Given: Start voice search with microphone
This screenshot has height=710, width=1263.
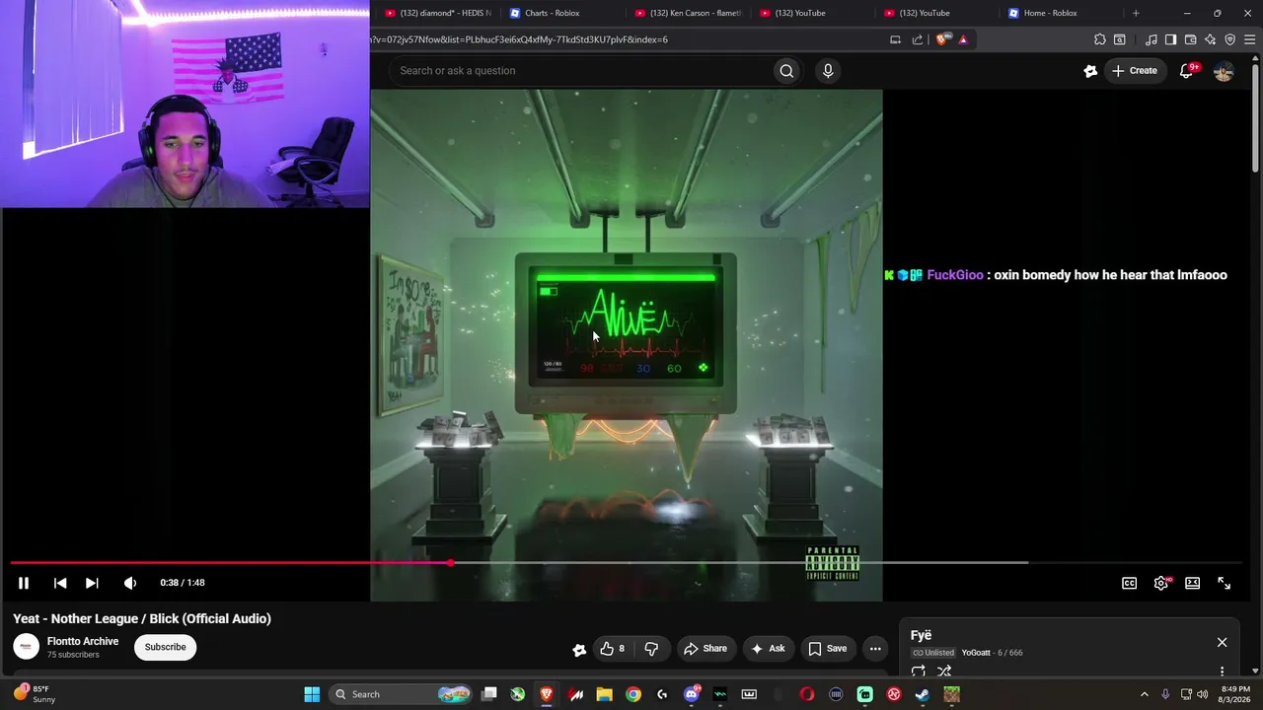Looking at the screenshot, I should tap(828, 71).
